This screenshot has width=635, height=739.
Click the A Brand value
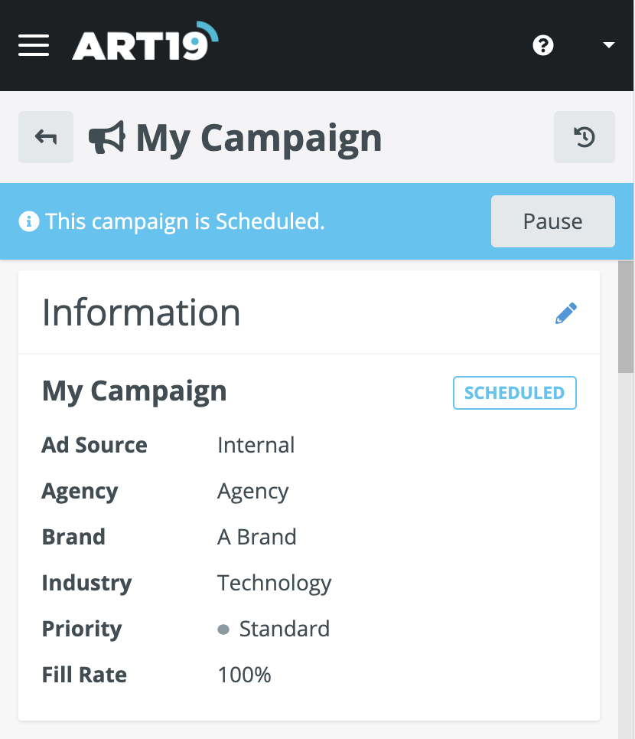pos(256,537)
